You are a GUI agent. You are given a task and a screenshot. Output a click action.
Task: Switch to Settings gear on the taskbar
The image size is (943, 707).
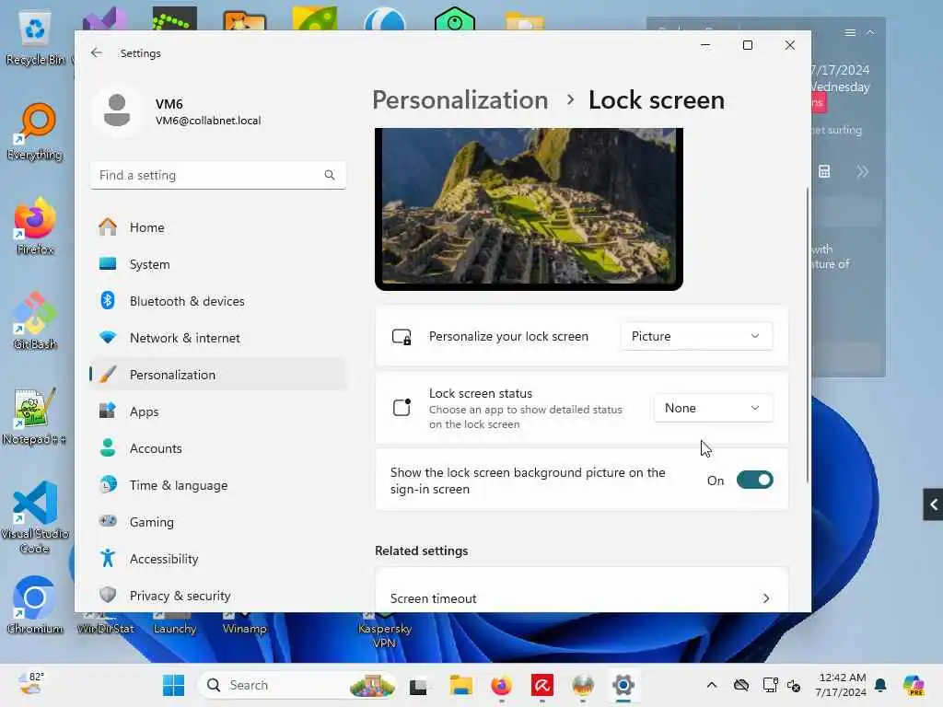click(x=623, y=685)
